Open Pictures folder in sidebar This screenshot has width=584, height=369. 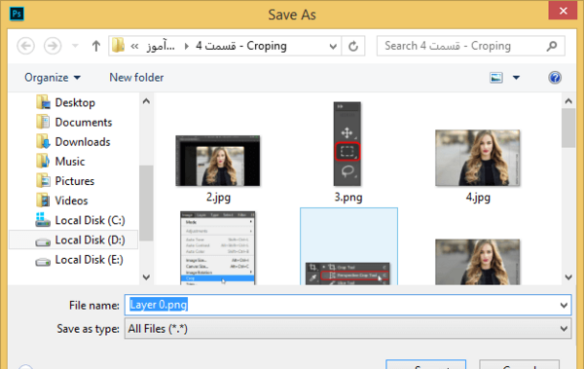pos(75,181)
